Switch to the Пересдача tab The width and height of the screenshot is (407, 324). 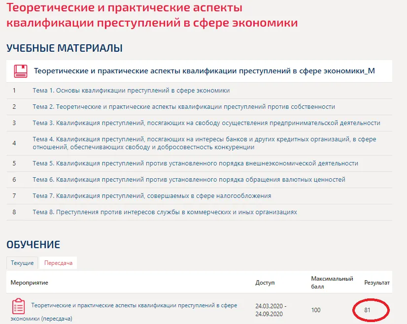(58, 263)
